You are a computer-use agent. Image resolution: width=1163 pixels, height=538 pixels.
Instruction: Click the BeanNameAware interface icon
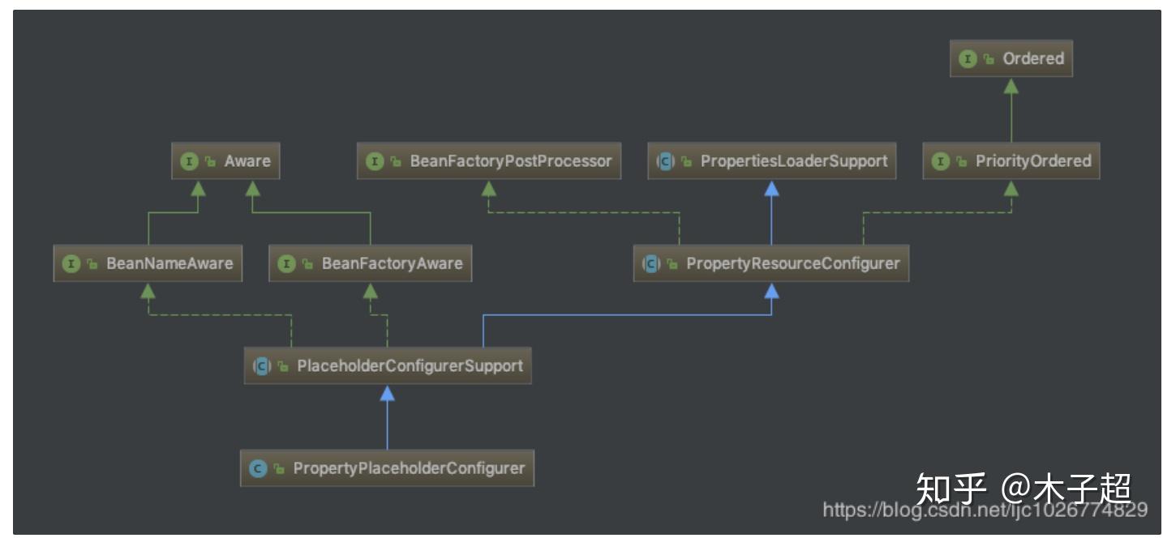tap(71, 264)
